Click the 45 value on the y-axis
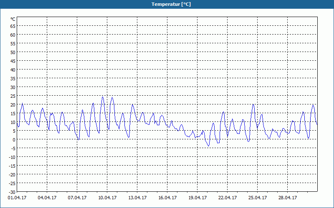334x208 pixels. coord(13,61)
